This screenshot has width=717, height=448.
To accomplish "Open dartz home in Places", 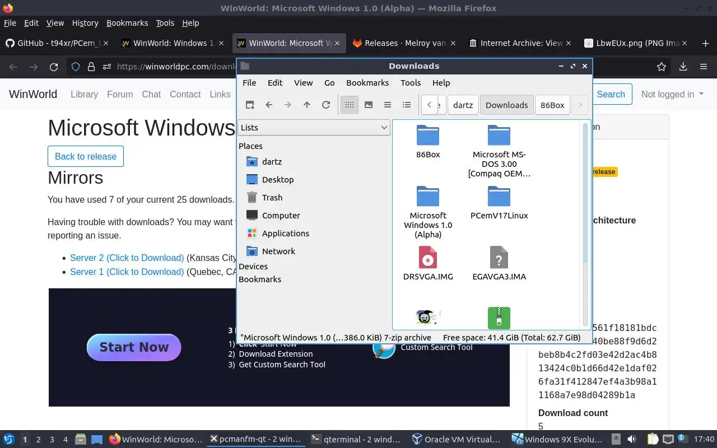I will click(272, 162).
